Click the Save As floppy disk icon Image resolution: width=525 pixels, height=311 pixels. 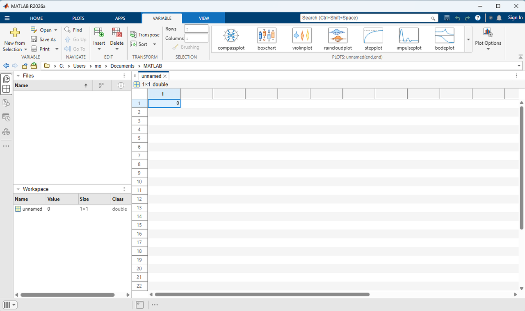[34, 39]
